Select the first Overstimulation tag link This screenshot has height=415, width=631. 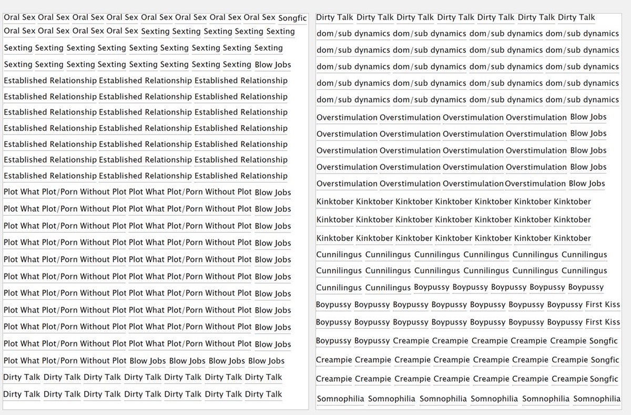pyautogui.click(x=347, y=117)
